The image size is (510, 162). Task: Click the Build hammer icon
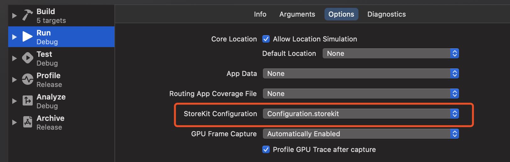pos(27,15)
